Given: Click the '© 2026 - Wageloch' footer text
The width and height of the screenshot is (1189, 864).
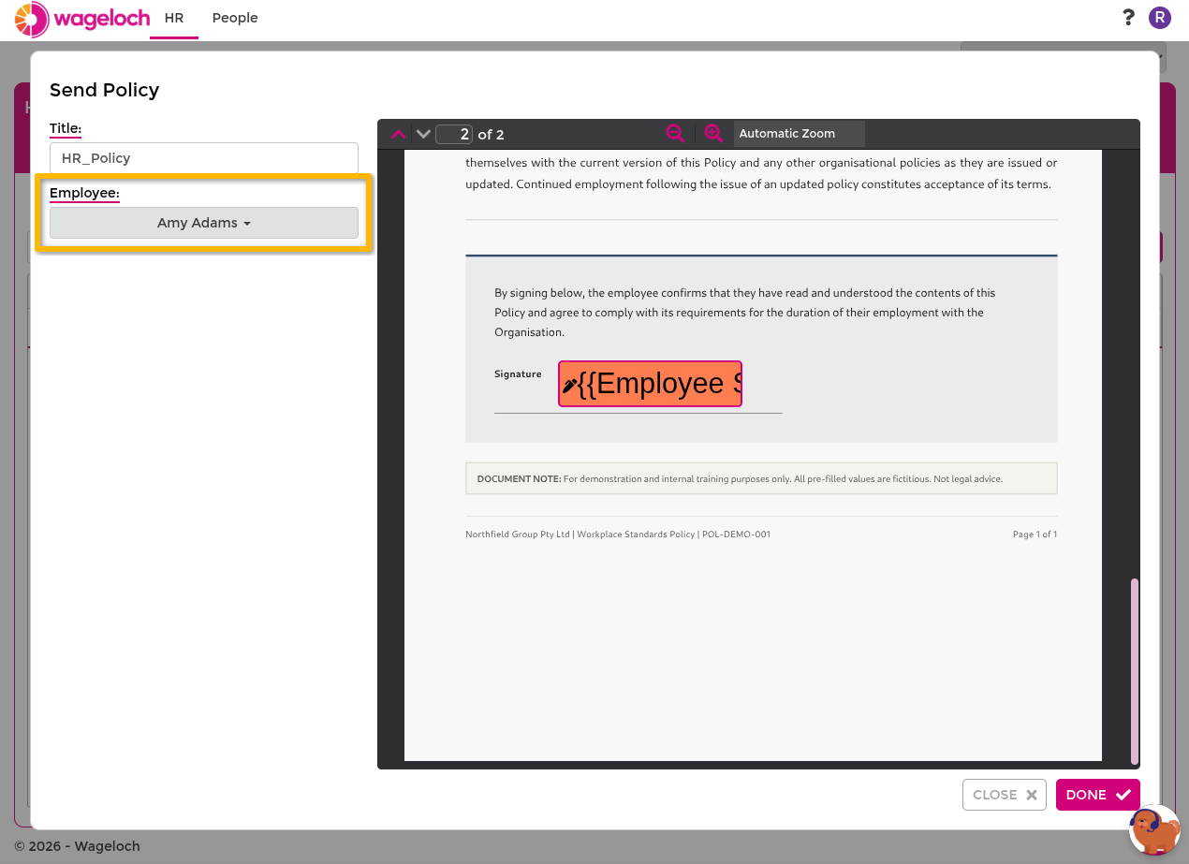Looking at the screenshot, I should pos(77,846).
